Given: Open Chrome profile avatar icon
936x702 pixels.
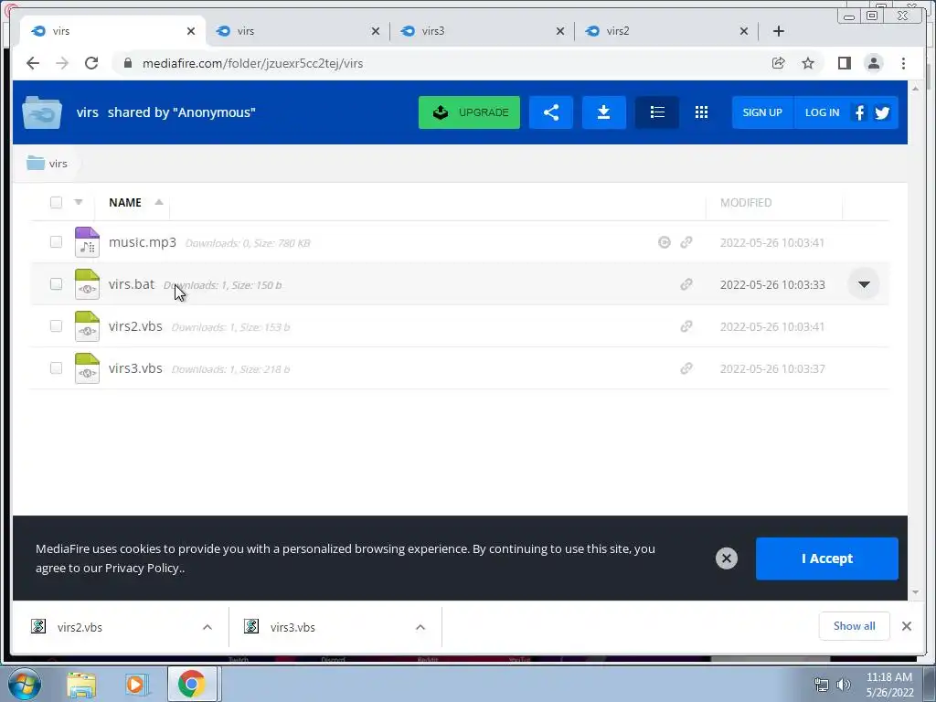Looking at the screenshot, I should pyautogui.click(x=873, y=63).
